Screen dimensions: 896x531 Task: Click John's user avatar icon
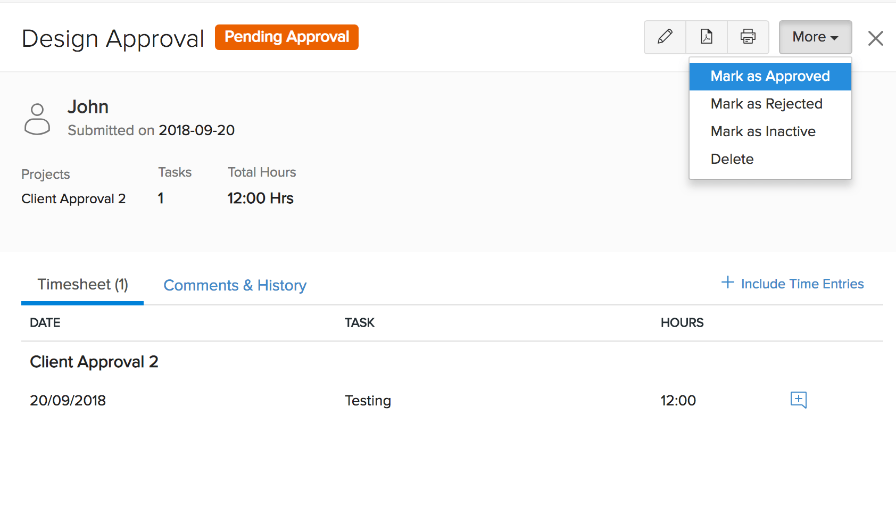(x=37, y=119)
